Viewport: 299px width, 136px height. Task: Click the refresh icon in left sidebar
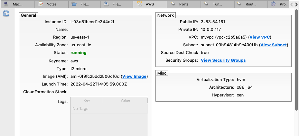tap(6, 14)
